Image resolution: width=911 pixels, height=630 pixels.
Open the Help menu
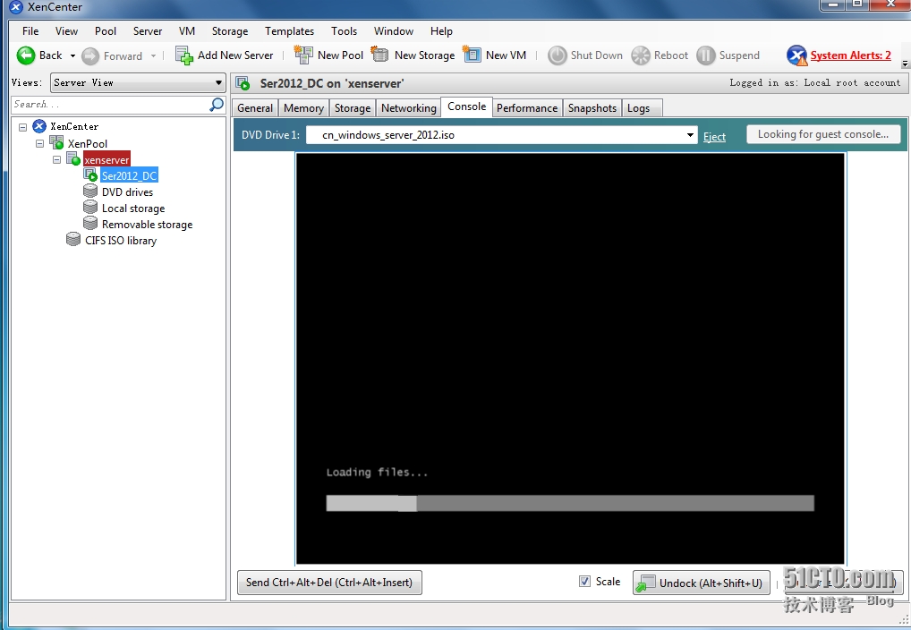pos(441,30)
